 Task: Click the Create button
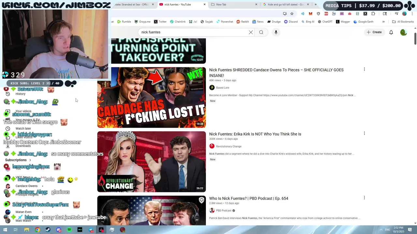click(x=374, y=32)
